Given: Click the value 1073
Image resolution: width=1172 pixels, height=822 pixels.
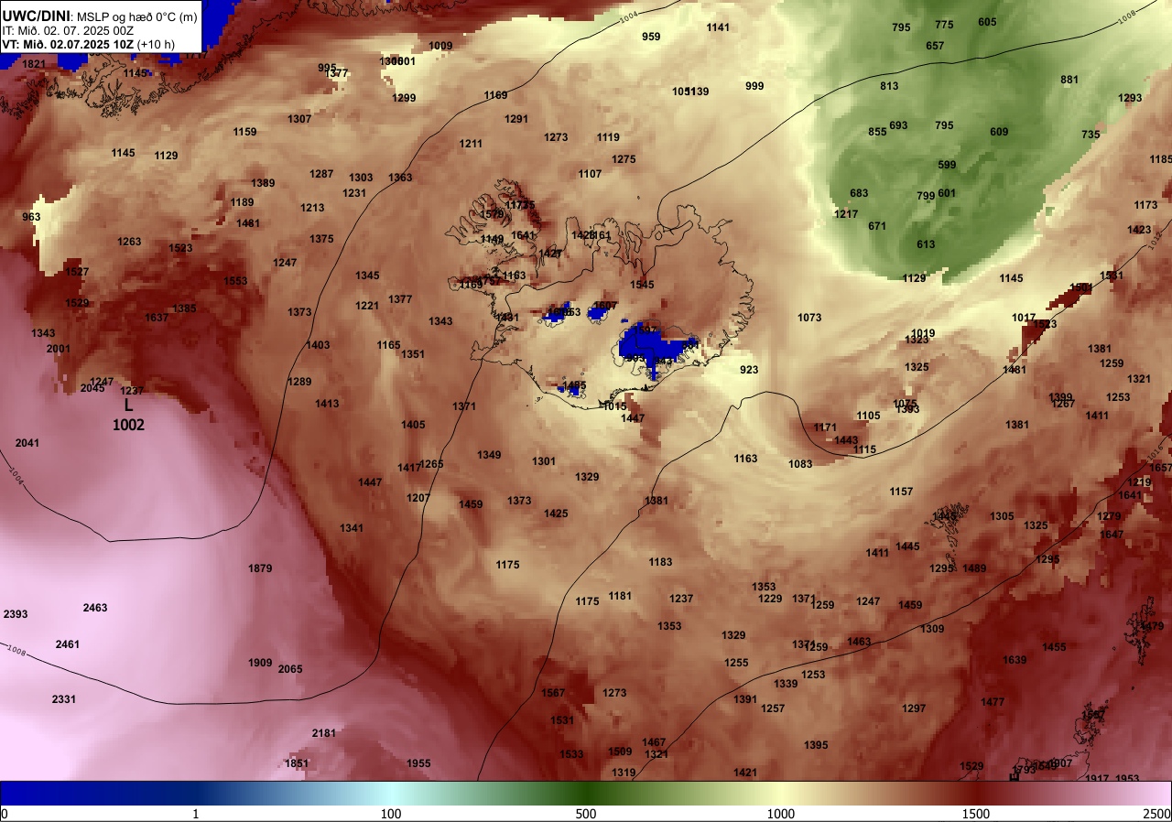Looking at the screenshot, I should [x=809, y=318].
